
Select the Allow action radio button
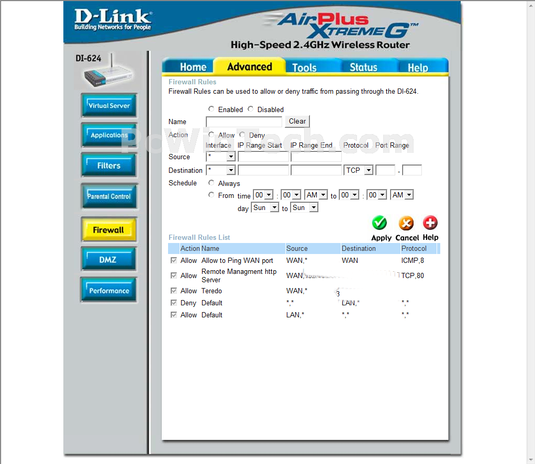(211, 135)
